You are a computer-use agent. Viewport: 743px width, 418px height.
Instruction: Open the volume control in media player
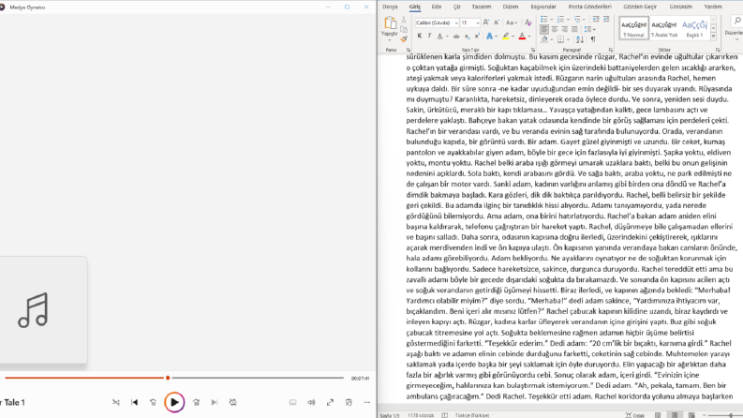point(311,402)
